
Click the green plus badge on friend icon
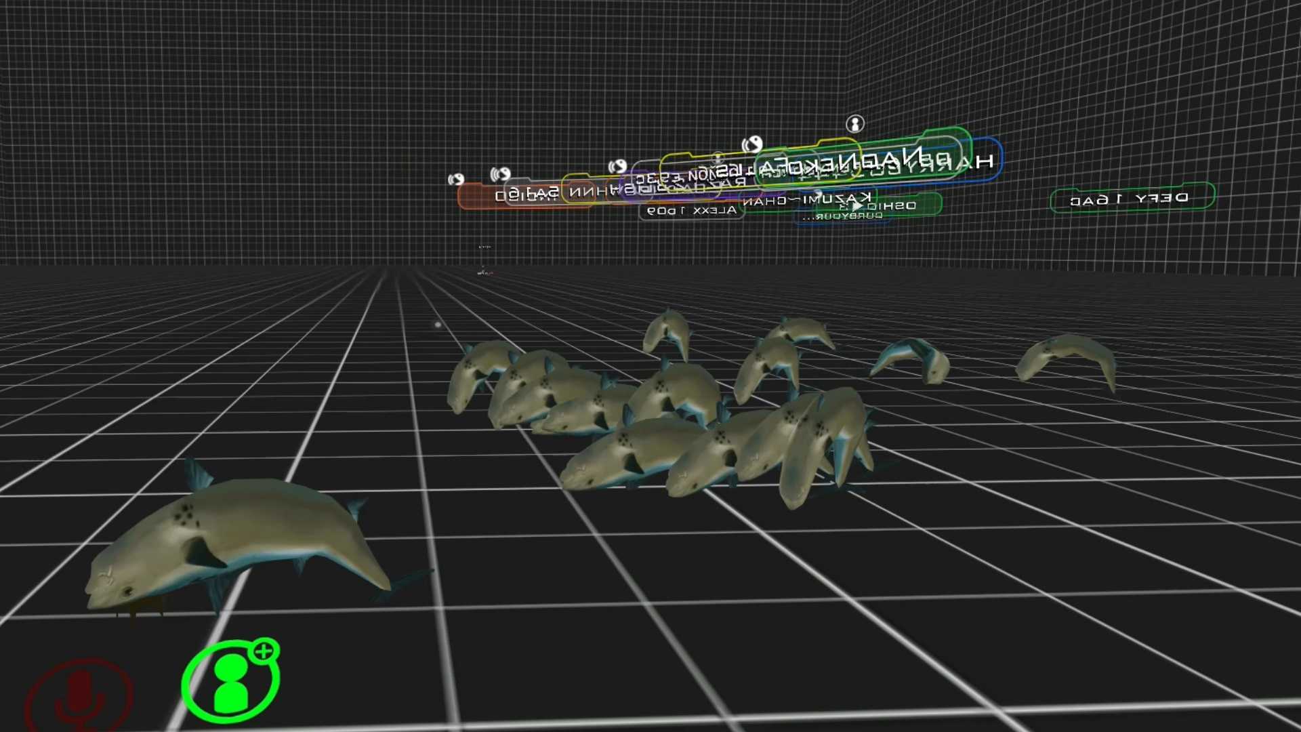click(264, 652)
